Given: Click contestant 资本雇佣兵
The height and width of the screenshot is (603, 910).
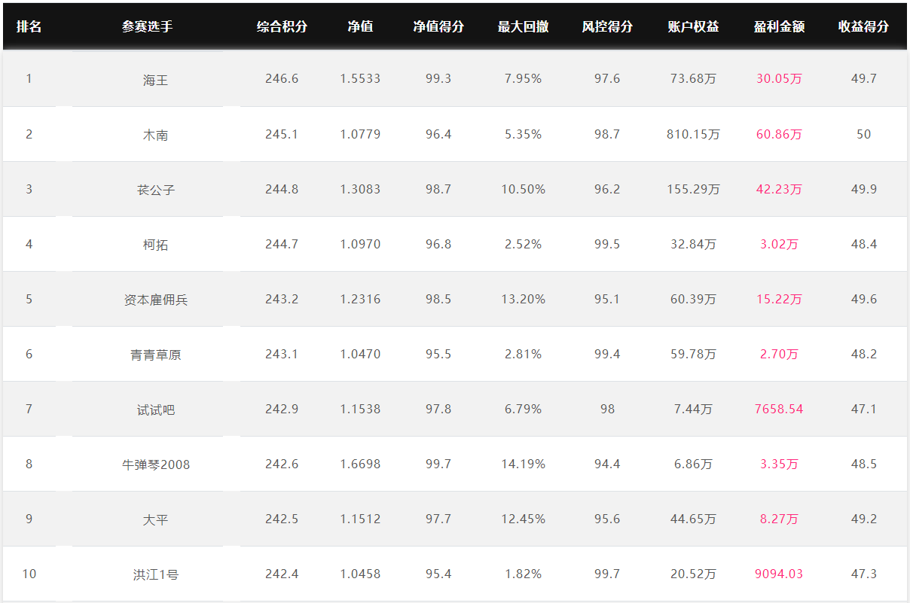Looking at the screenshot, I should [155, 300].
